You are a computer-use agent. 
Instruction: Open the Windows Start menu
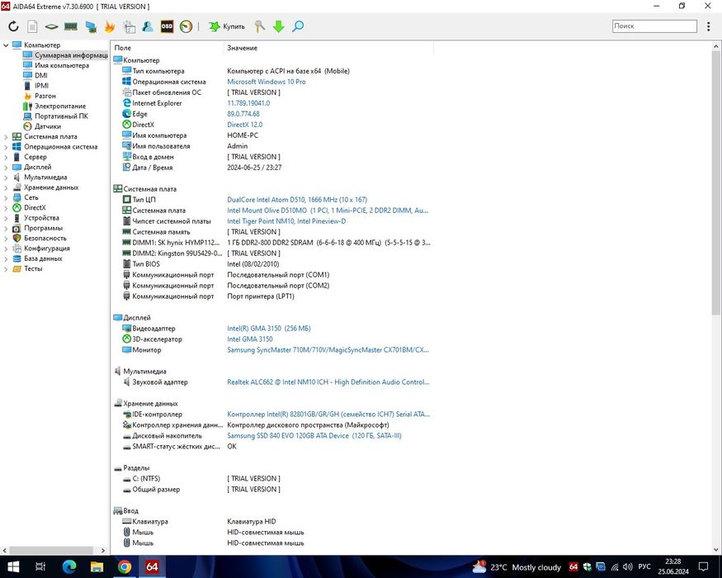(13, 566)
